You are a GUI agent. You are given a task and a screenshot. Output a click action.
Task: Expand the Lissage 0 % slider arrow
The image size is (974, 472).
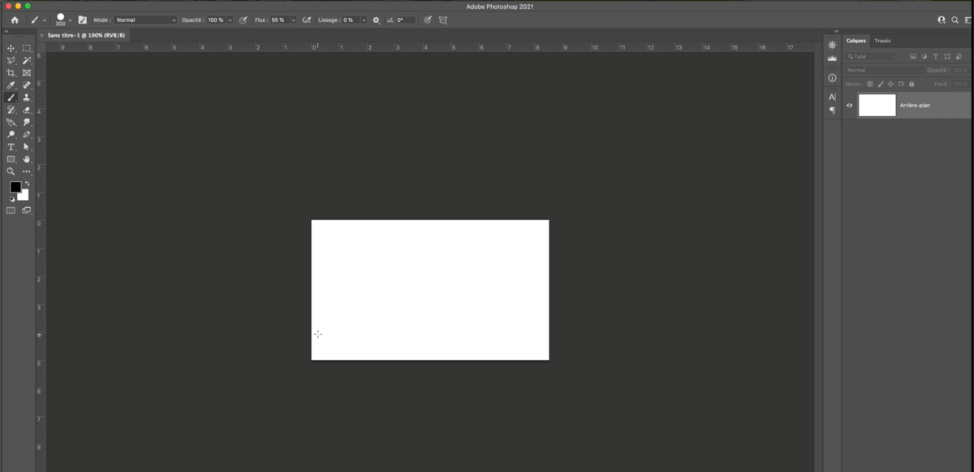click(x=364, y=19)
